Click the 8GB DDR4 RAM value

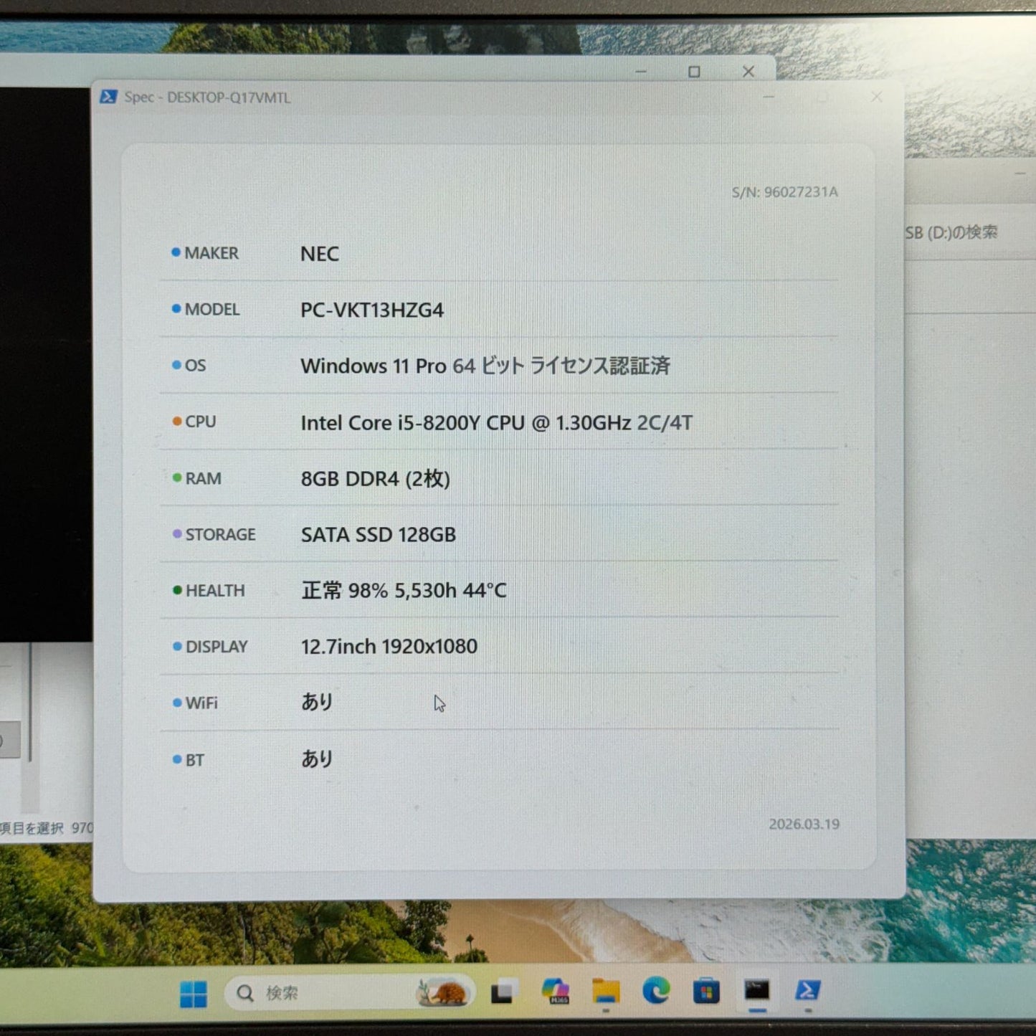pos(376,478)
